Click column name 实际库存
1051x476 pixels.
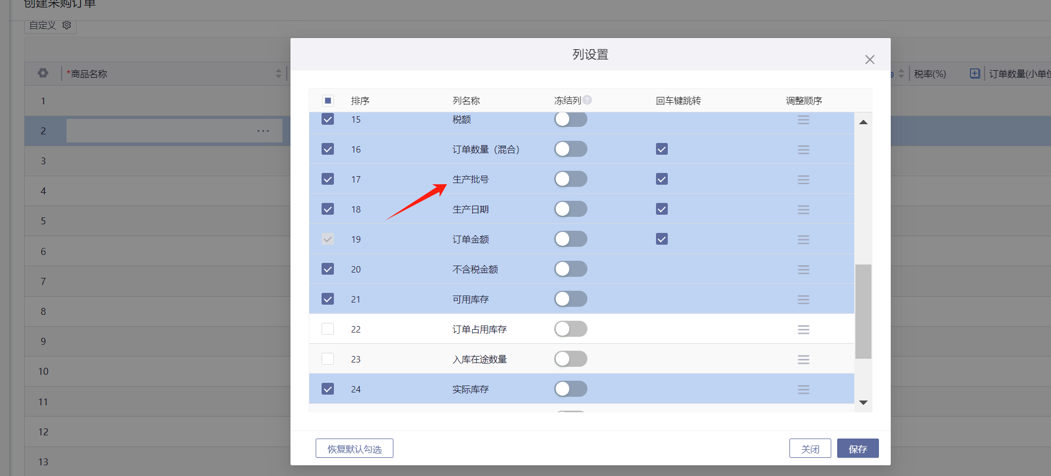[x=471, y=389]
